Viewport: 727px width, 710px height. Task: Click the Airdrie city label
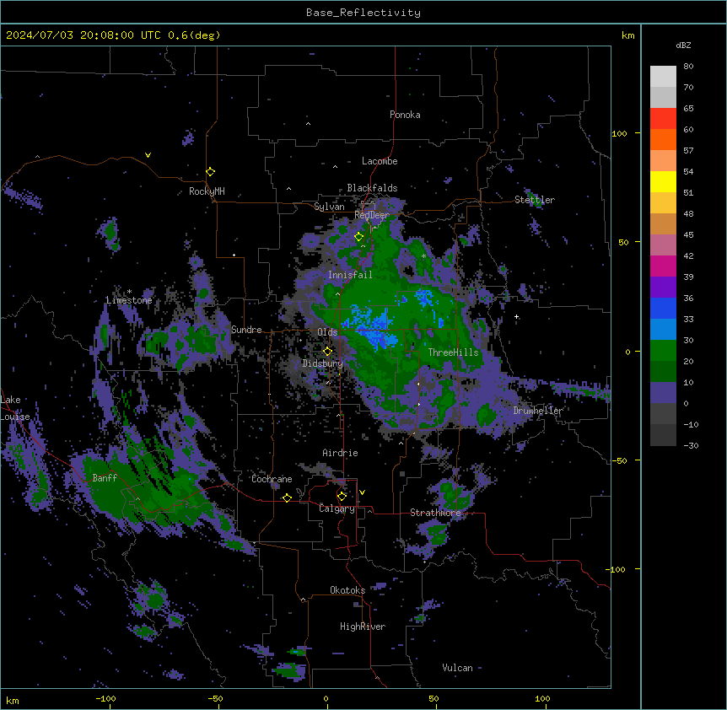tap(340, 453)
